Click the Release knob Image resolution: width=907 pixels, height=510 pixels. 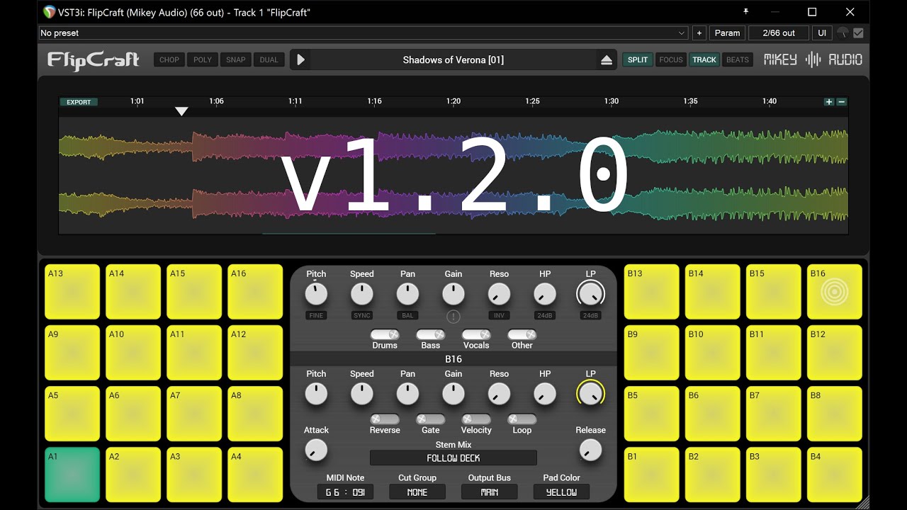coord(590,449)
